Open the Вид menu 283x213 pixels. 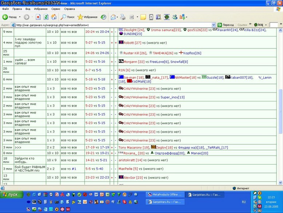pyautogui.click(x=28, y=9)
